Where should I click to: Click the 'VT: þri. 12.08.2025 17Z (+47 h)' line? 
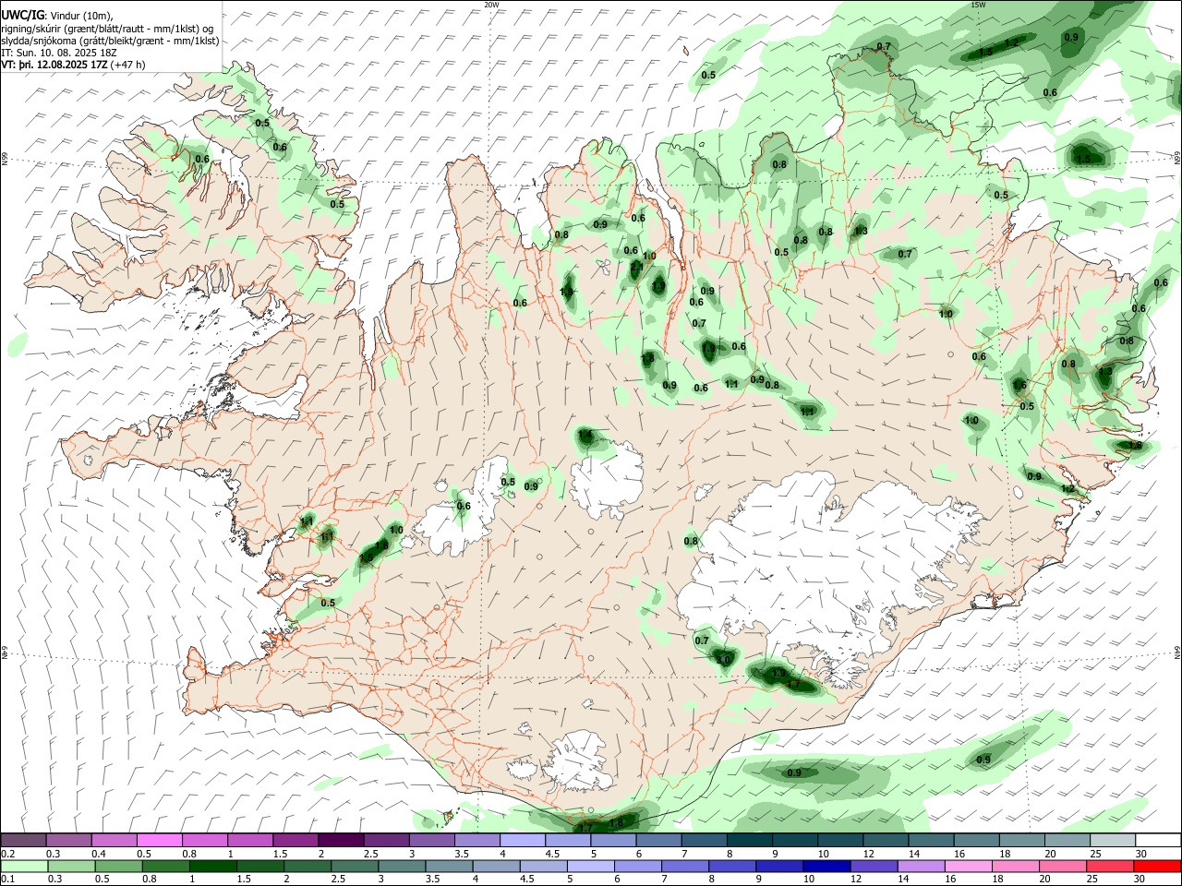[x=73, y=65]
